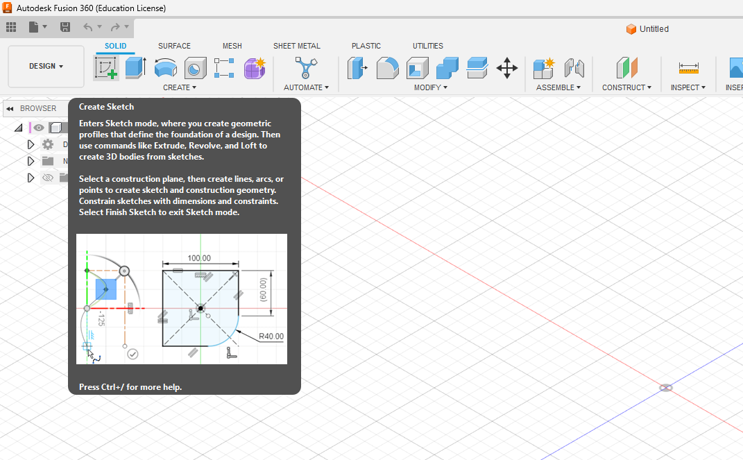Select the Create Form tool
The height and width of the screenshot is (460, 743).
[255, 68]
